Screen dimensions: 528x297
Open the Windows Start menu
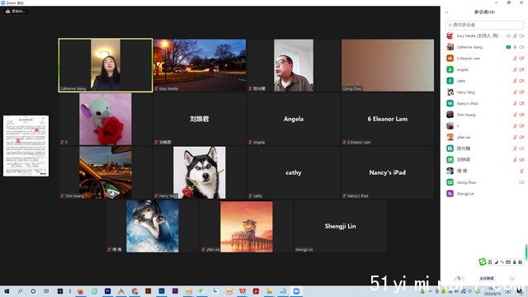[7, 291]
